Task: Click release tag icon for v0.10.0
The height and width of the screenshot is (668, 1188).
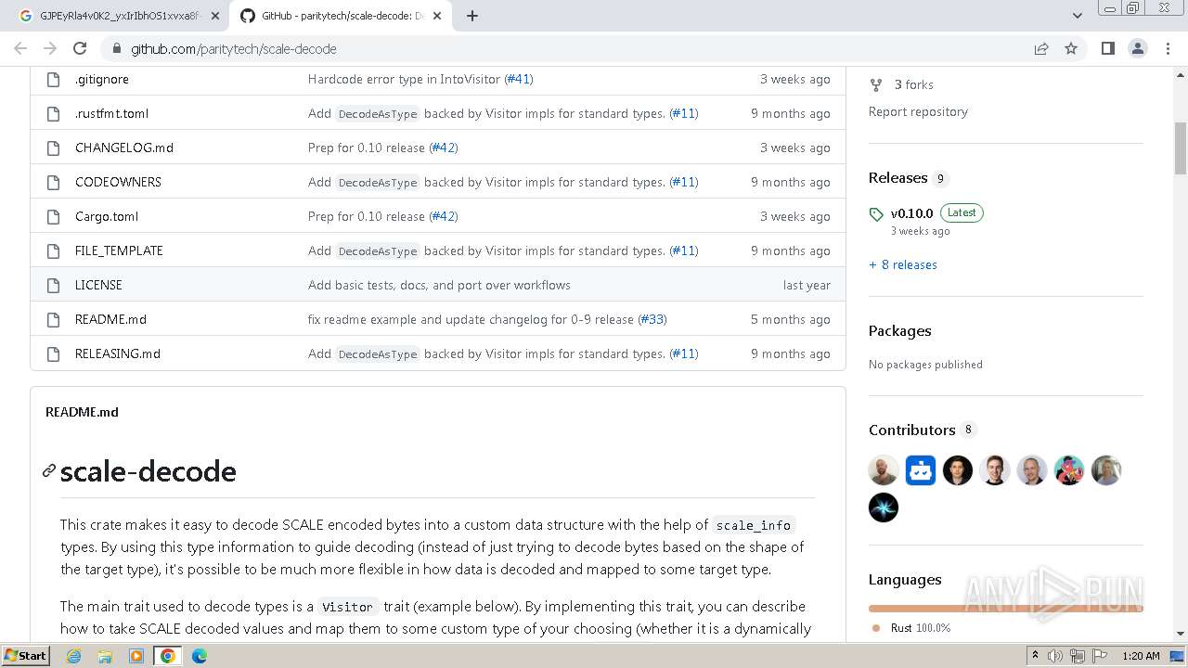Action: [x=876, y=214]
